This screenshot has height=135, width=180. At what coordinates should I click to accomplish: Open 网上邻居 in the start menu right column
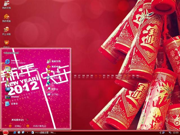(54, 72)
